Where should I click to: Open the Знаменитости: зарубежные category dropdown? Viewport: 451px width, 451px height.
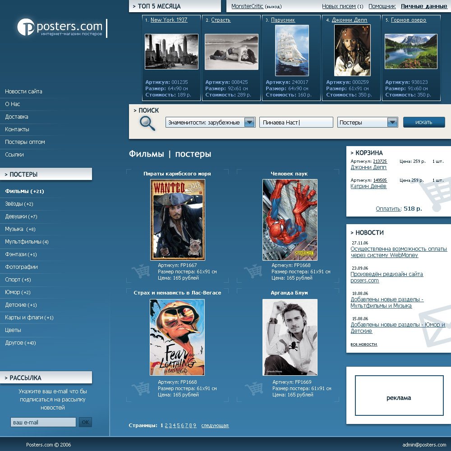pos(249,122)
